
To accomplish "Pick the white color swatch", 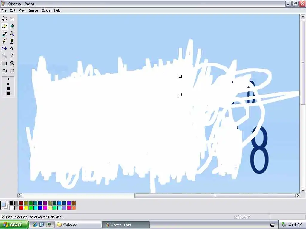I will coord(12,208).
